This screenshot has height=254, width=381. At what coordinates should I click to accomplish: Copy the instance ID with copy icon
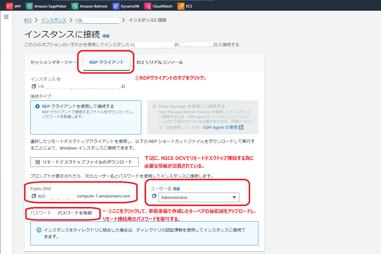pos(34,86)
